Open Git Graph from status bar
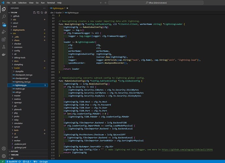225x163 pixels. (43, 162)
